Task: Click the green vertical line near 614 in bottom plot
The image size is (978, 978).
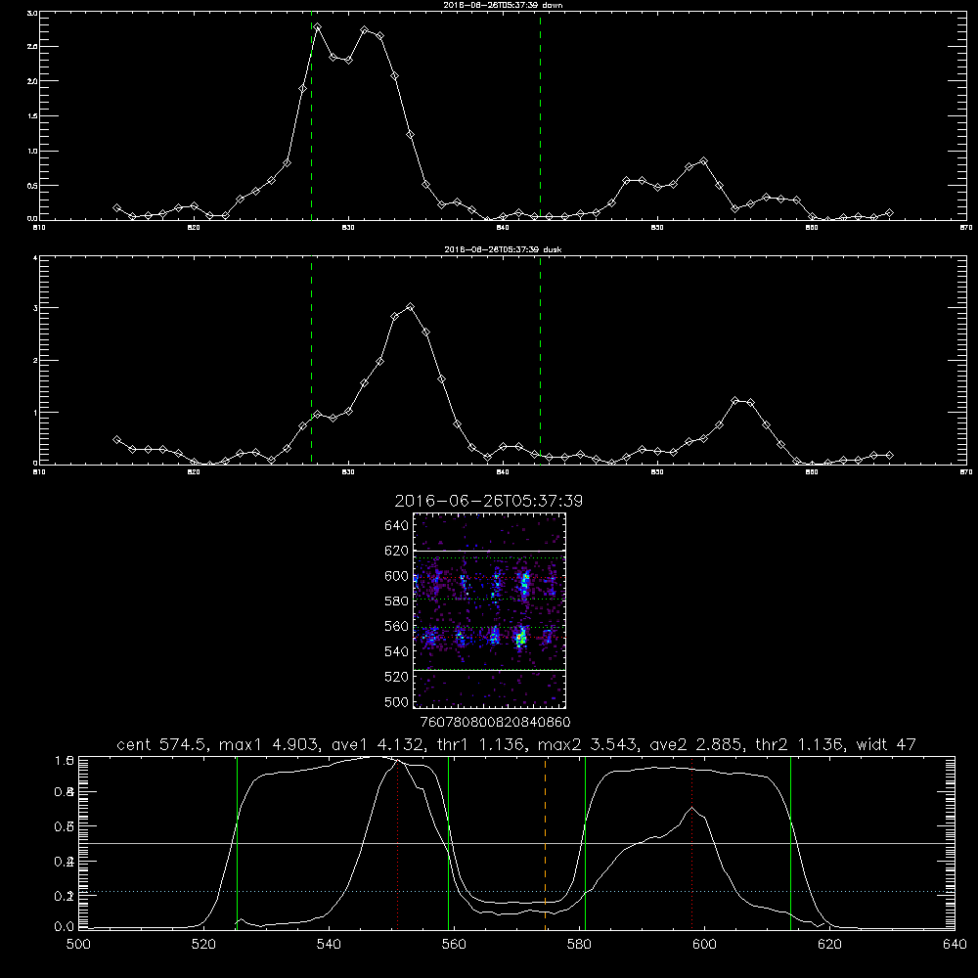Action: tap(790, 842)
